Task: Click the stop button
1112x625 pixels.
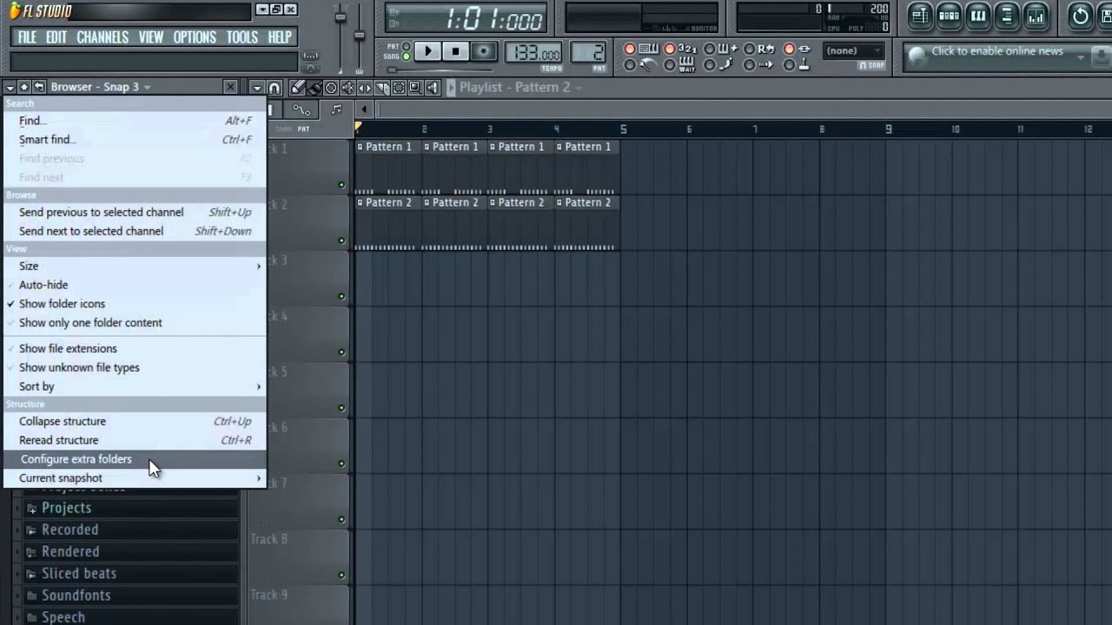Action: [455, 51]
